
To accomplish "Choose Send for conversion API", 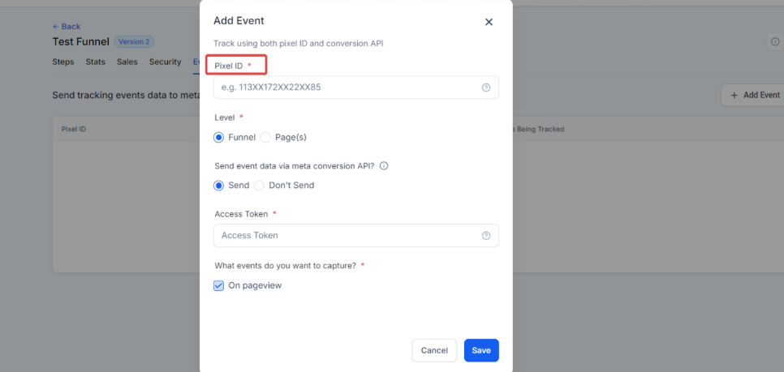I will pos(218,186).
